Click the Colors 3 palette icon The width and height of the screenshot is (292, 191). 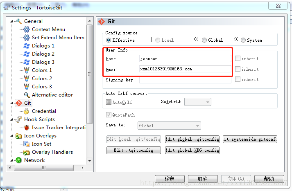click(x=27, y=87)
